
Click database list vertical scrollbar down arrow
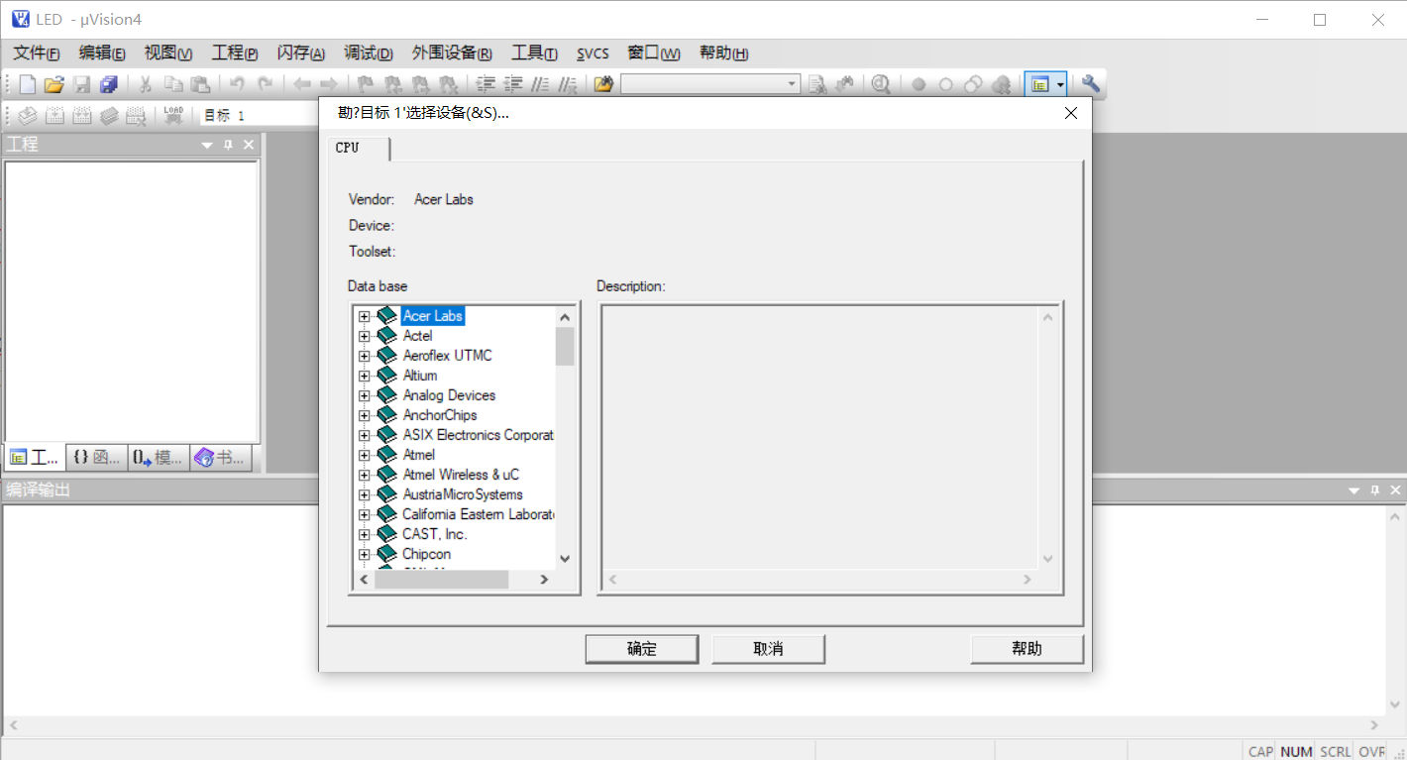(x=565, y=558)
